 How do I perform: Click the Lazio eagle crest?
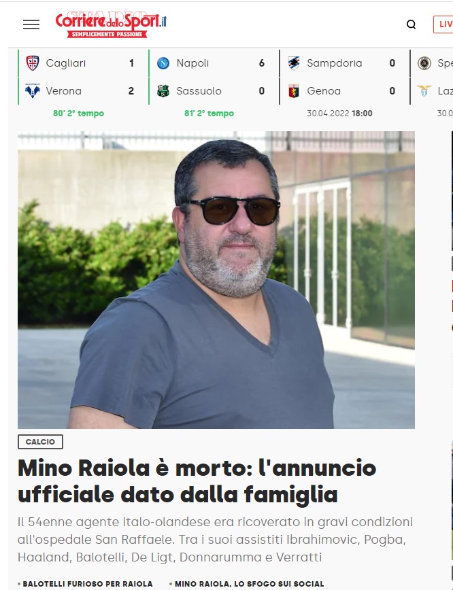[x=424, y=90]
